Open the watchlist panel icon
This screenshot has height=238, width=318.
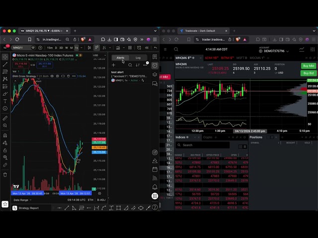[x=155, y=57]
